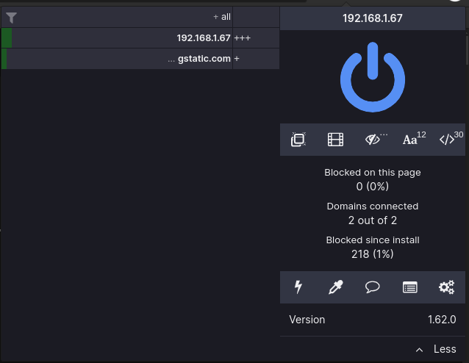Click the report issue speech bubble icon
The width and height of the screenshot is (469, 363).
(373, 287)
